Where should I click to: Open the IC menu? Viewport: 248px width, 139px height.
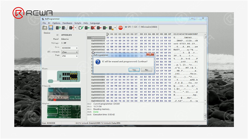click(49, 23)
